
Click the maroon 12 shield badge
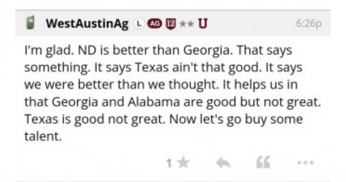pyautogui.click(x=169, y=23)
